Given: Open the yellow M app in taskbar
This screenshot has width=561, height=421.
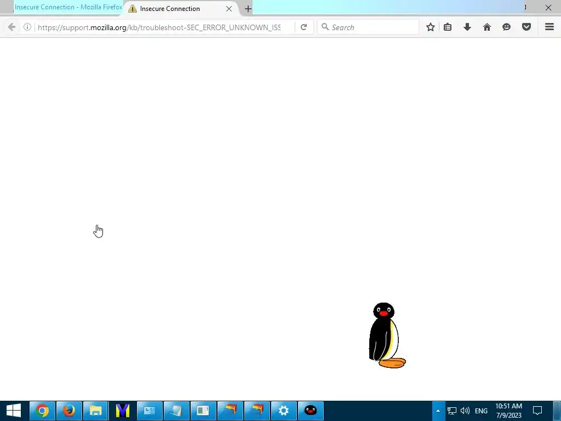Looking at the screenshot, I should tap(123, 411).
